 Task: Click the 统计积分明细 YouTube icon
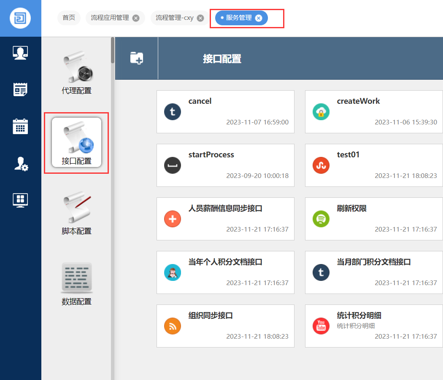pos(321,326)
